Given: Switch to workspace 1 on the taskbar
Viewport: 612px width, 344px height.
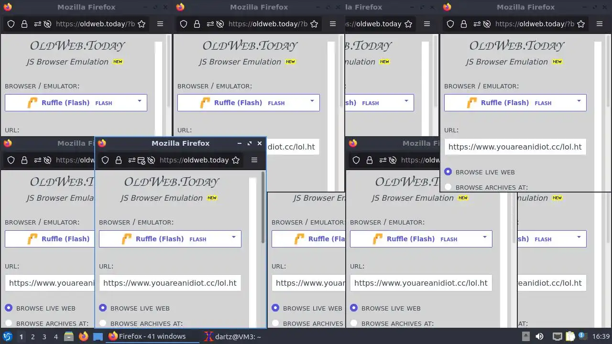Looking at the screenshot, I should click(21, 336).
